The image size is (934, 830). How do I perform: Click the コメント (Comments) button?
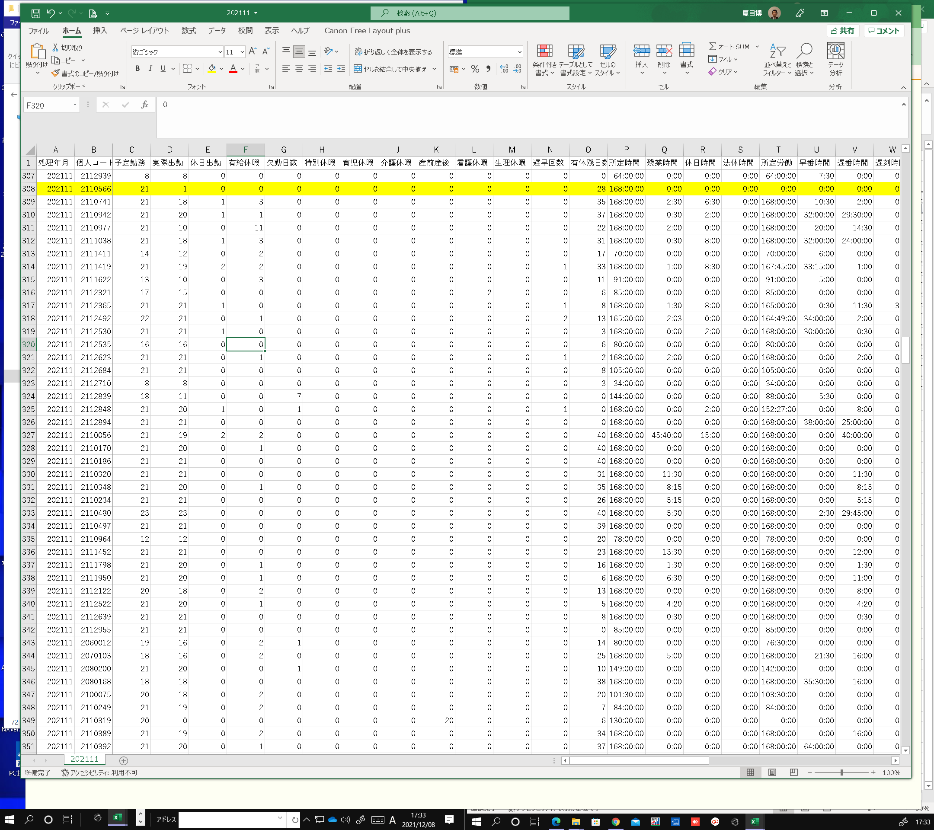point(884,31)
